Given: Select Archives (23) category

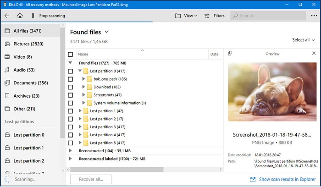Looking at the screenshot, I should click(x=31, y=96).
